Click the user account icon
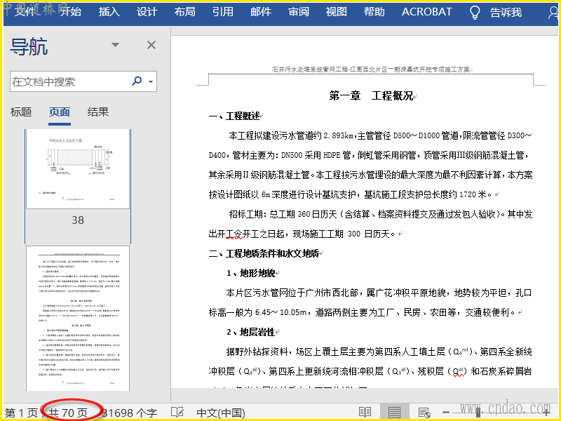This screenshot has width=561, height=421. point(553,13)
